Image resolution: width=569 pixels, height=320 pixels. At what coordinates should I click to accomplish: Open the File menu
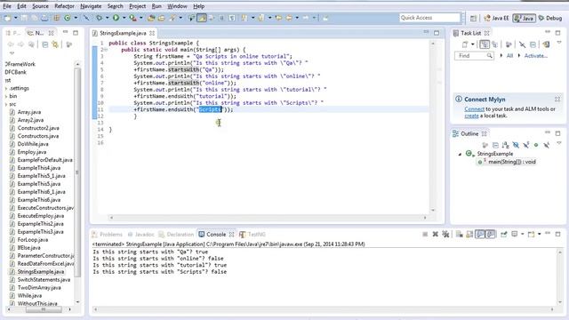[x=7, y=6]
